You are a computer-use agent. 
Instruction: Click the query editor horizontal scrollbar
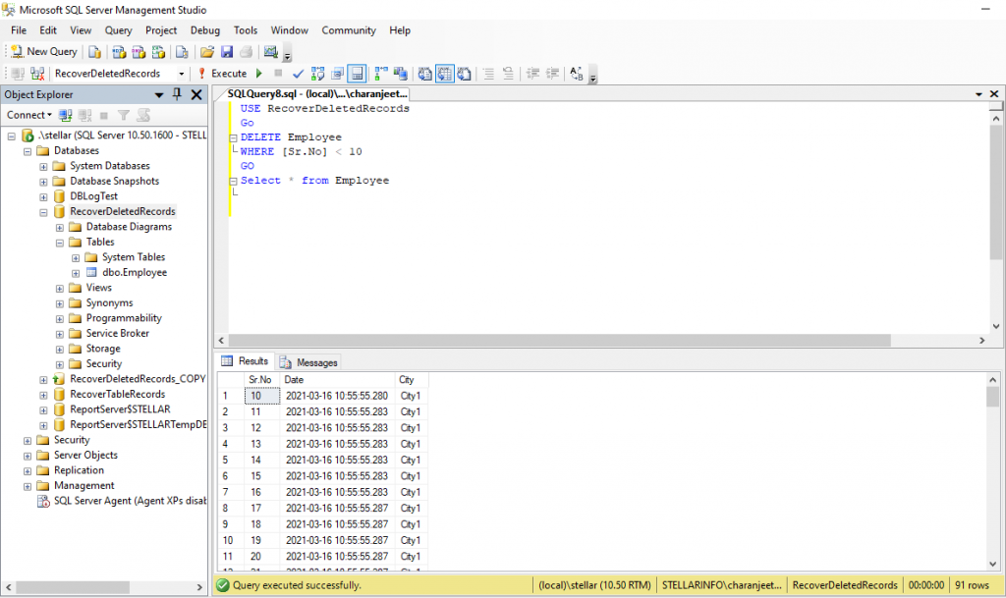pyautogui.click(x=559, y=341)
